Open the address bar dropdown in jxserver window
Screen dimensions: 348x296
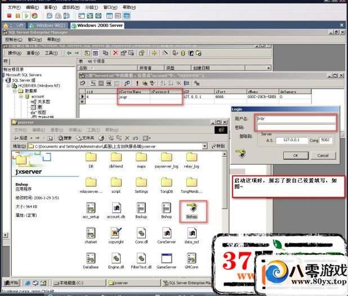[x=204, y=146]
